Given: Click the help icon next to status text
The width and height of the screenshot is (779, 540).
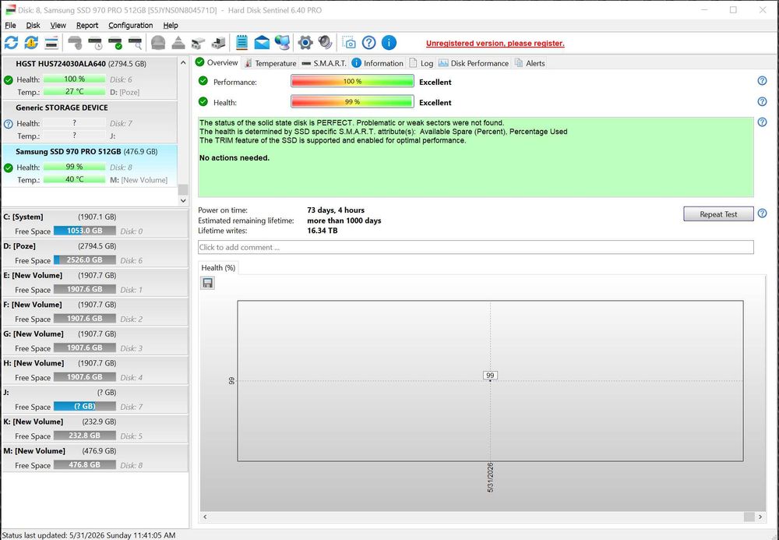Looking at the screenshot, I should tap(762, 122).
